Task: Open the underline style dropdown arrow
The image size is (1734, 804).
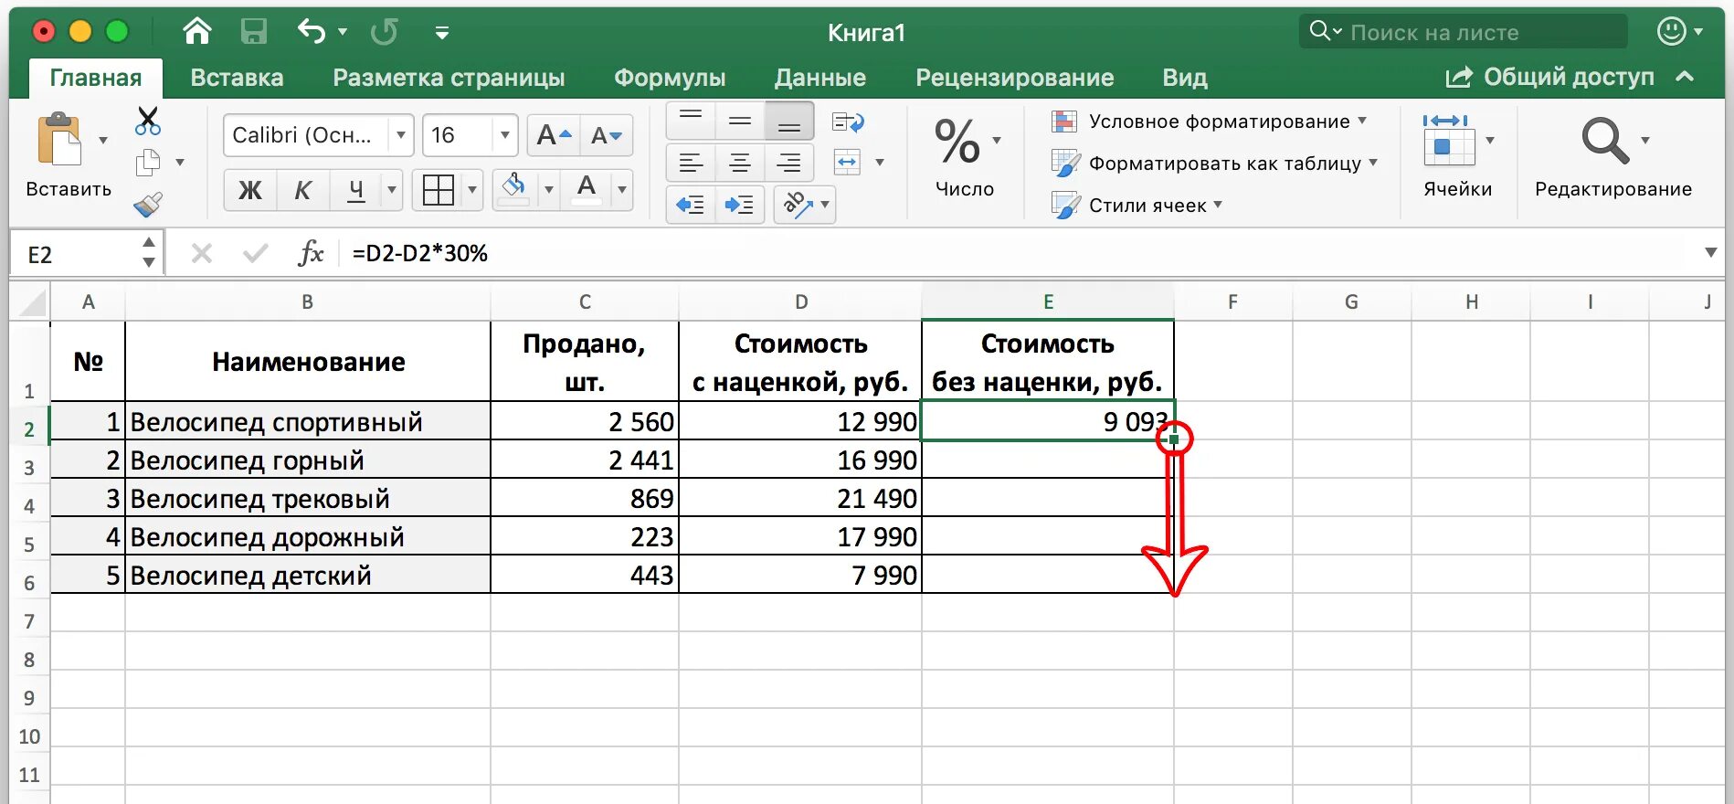Action: [x=392, y=190]
